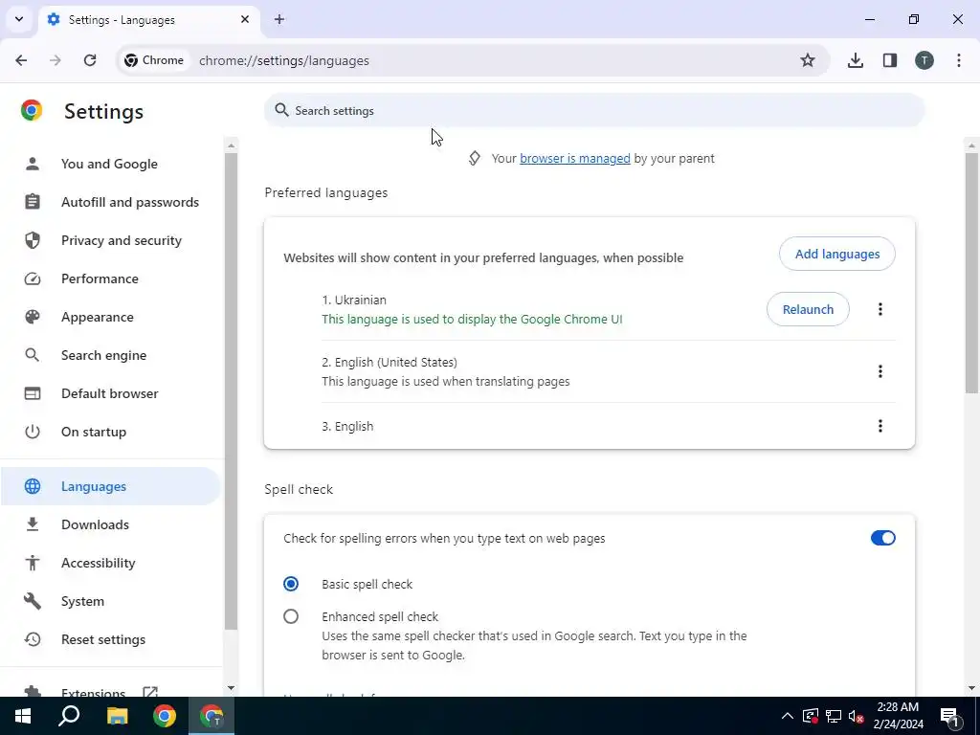Screen dimensions: 980x735
Task: Select Languages in the sidebar
Action: 109,486
